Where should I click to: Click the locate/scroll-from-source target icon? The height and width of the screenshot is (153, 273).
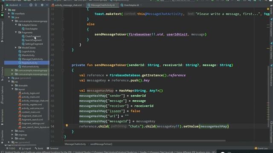click(x=31, y=5)
